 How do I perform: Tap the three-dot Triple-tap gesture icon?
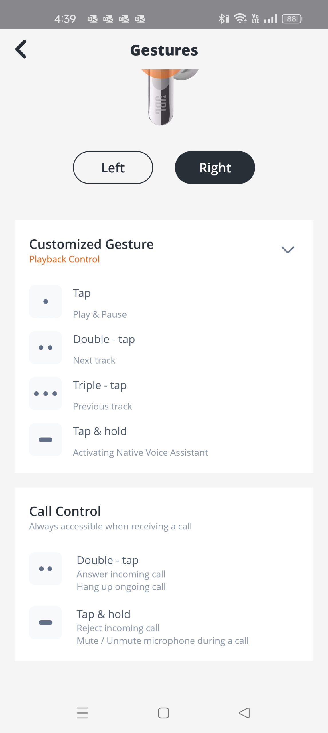point(46,394)
